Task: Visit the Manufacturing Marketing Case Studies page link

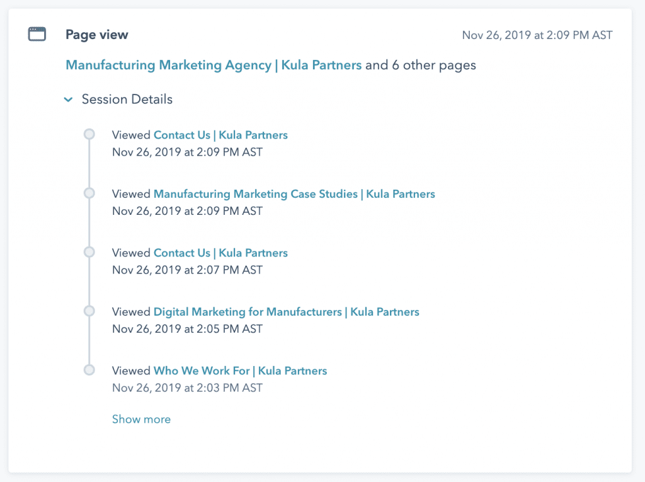Action: pos(294,193)
